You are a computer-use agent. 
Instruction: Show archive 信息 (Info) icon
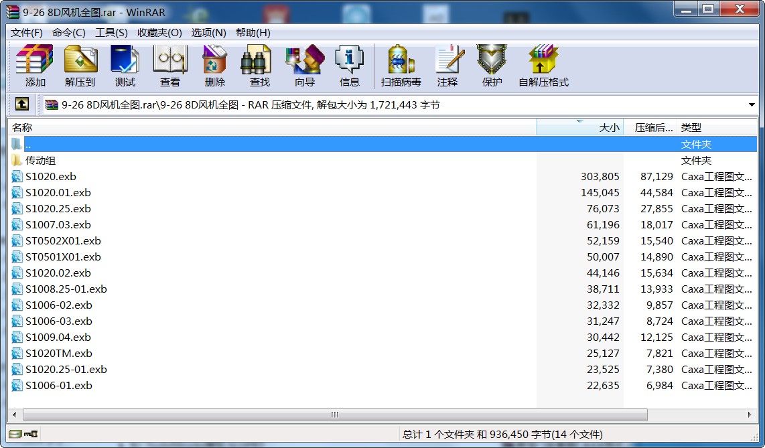point(349,66)
